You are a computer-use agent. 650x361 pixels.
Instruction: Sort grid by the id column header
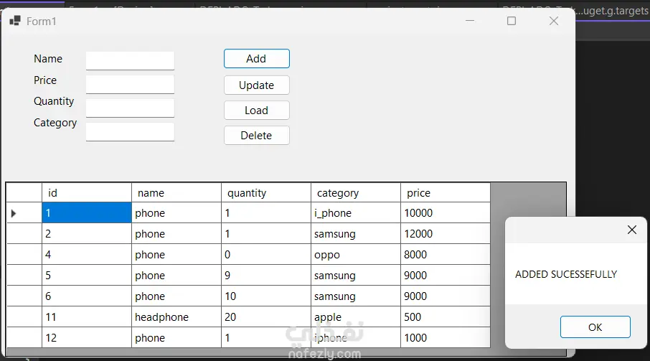point(86,193)
